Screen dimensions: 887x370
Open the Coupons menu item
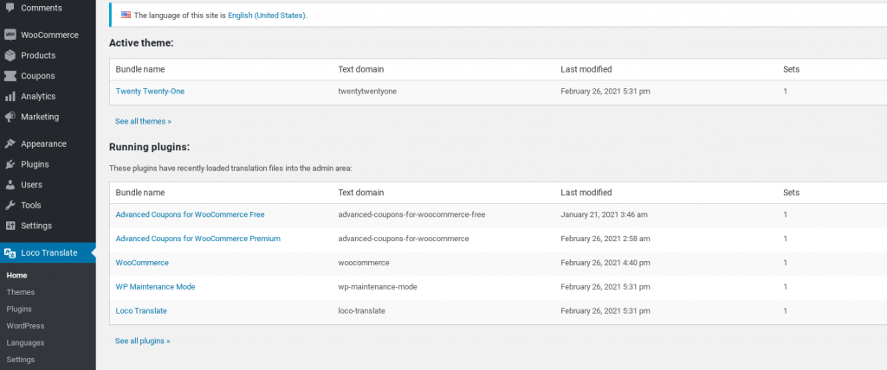[38, 76]
